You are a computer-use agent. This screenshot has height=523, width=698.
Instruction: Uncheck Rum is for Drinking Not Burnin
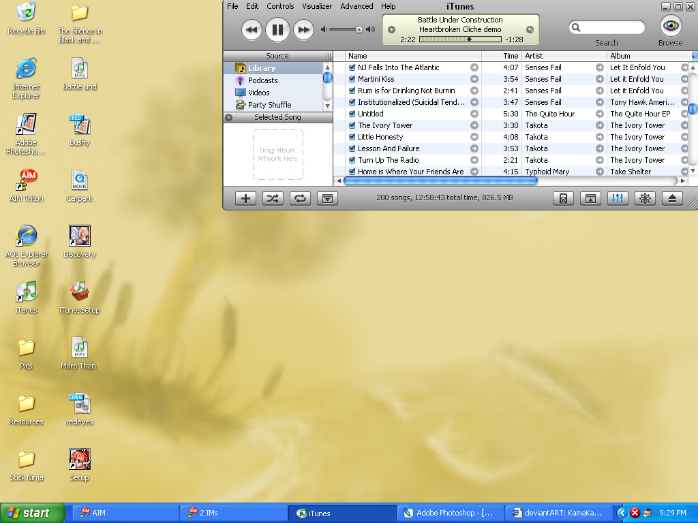352,91
